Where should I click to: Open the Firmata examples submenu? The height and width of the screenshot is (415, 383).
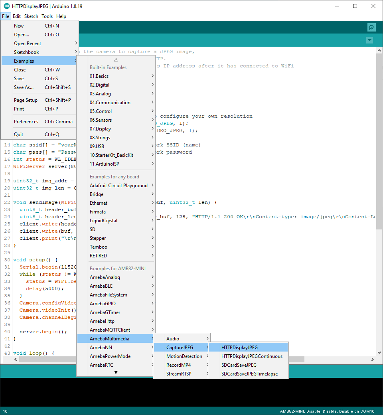(116, 211)
